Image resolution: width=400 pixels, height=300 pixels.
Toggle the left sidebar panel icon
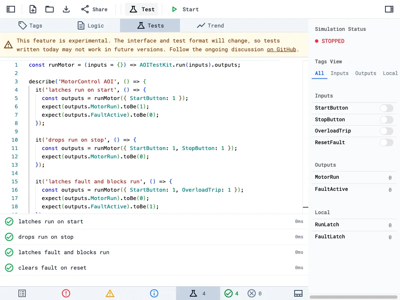pos(11,9)
